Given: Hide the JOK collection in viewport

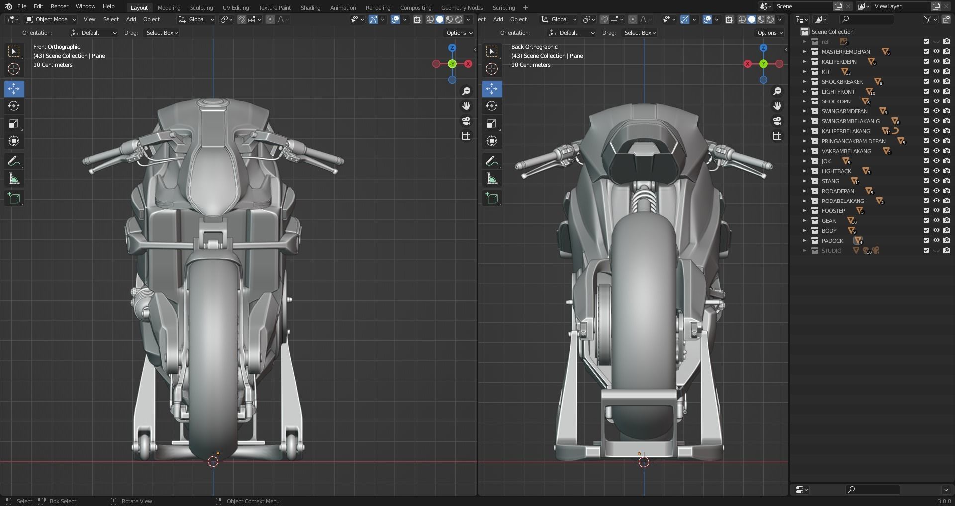Looking at the screenshot, I should [936, 161].
